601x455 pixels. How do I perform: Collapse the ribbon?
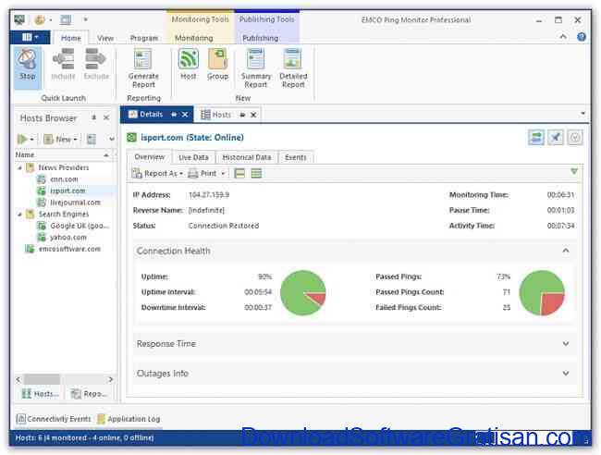(563, 37)
